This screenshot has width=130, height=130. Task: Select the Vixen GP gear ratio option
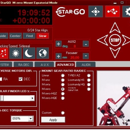(89, 89)
